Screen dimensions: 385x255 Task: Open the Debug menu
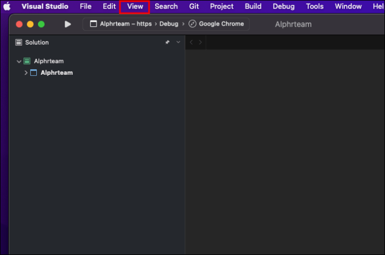[x=283, y=6]
